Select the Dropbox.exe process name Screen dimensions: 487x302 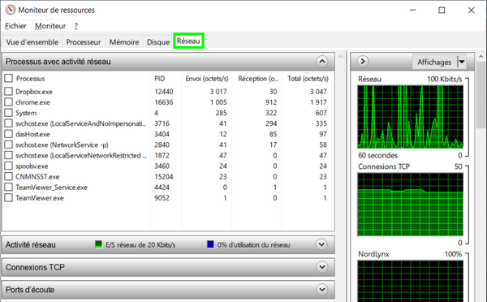[x=34, y=92]
